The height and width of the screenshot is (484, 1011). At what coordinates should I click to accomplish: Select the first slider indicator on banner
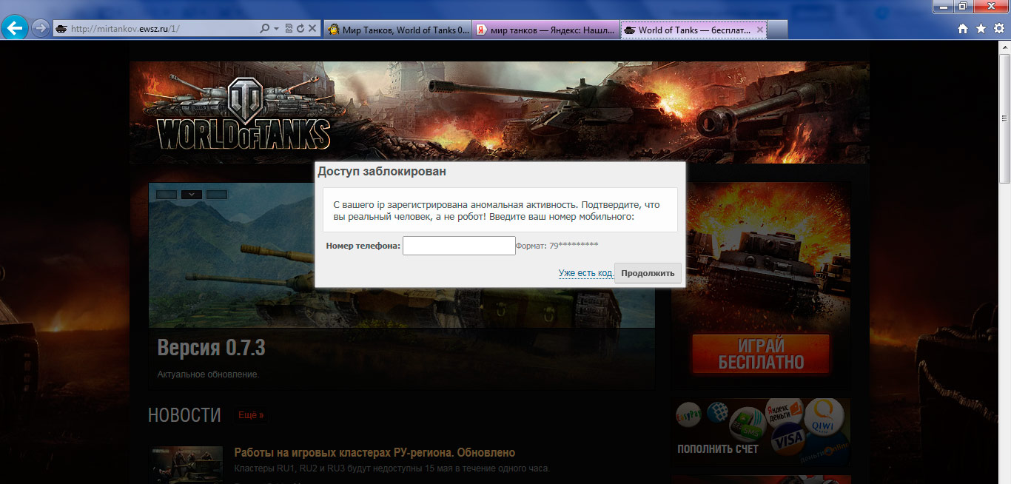pos(167,195)
